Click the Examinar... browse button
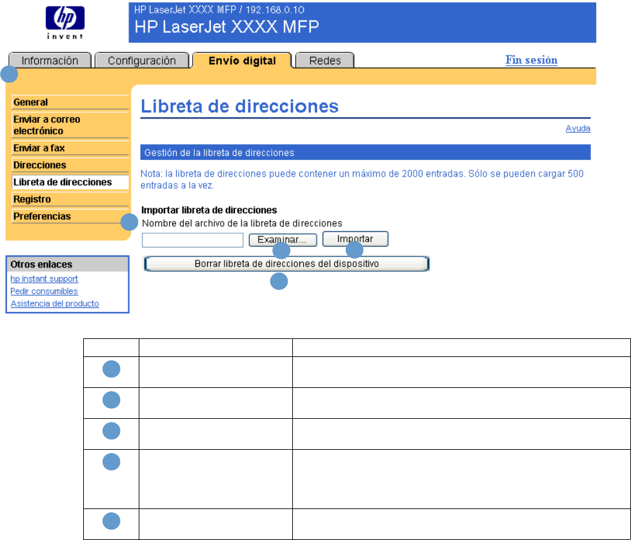631x540 pixels. (283, 240)
